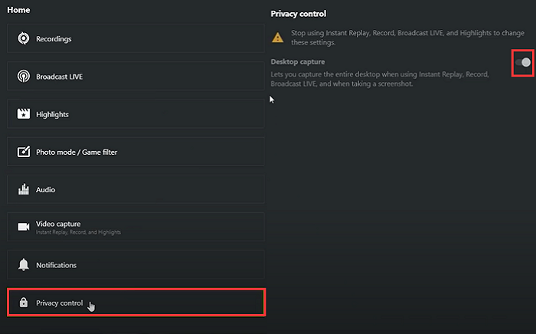This screenshot has width=536, height=334.
Task: Select the Privacy control menu entry
Action: (x=136, y=303)
